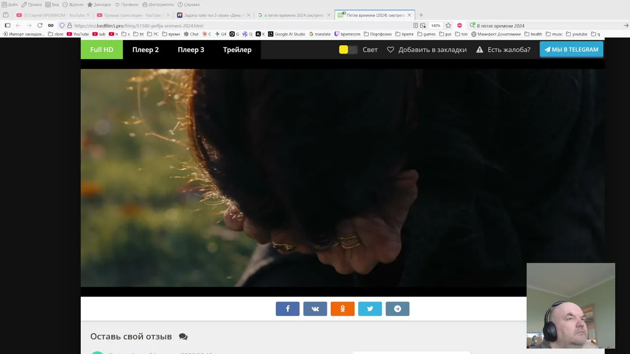Viewport: 630px width, 354px height.
Task: Open the G4 bookmark
Action: [220, 34]
